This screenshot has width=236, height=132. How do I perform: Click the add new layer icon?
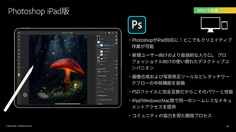click(x=116, y=61)
